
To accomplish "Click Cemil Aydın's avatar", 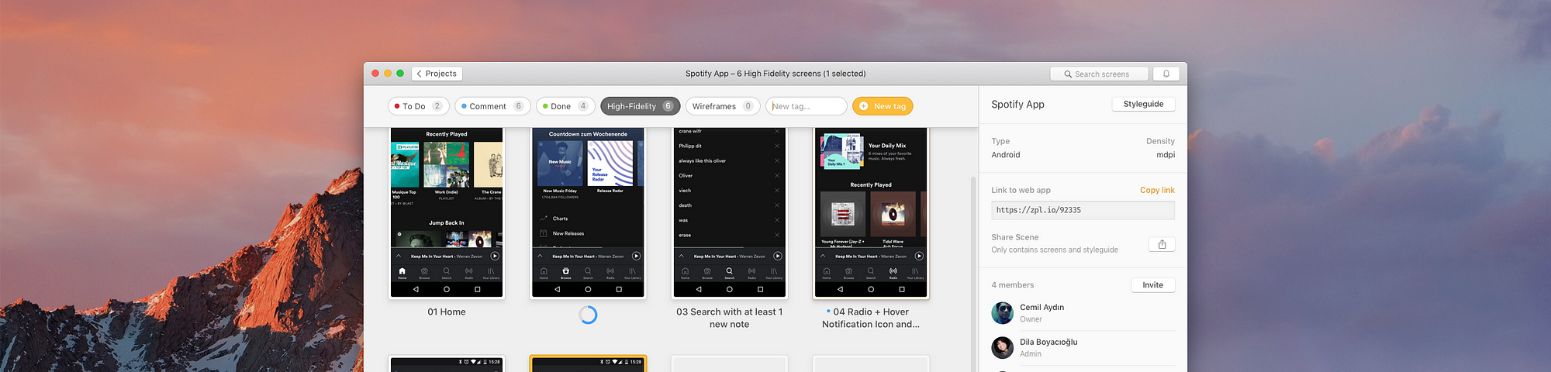I will (1003, 313).
